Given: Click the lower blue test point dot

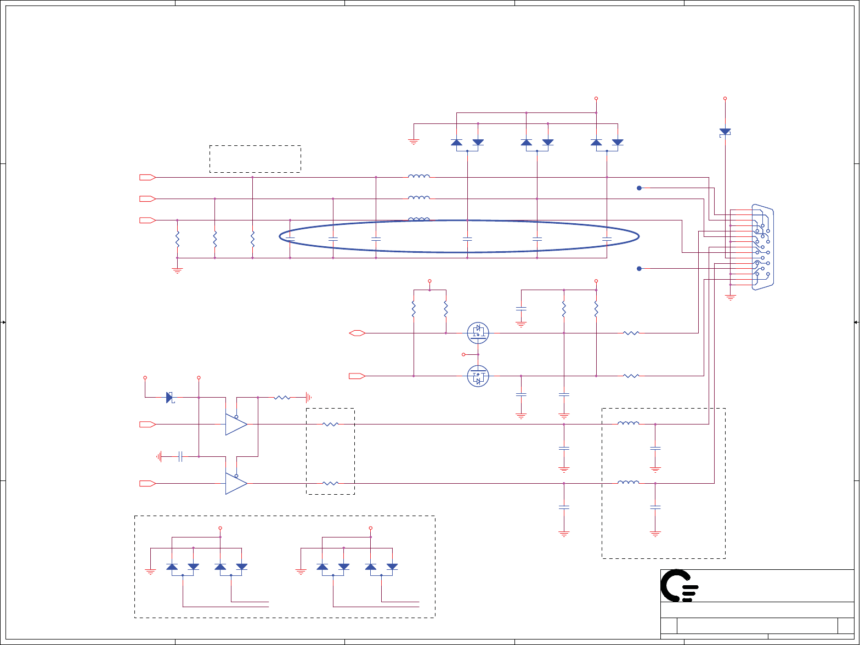Looking at the screenshot, I should tap(639, 268).
